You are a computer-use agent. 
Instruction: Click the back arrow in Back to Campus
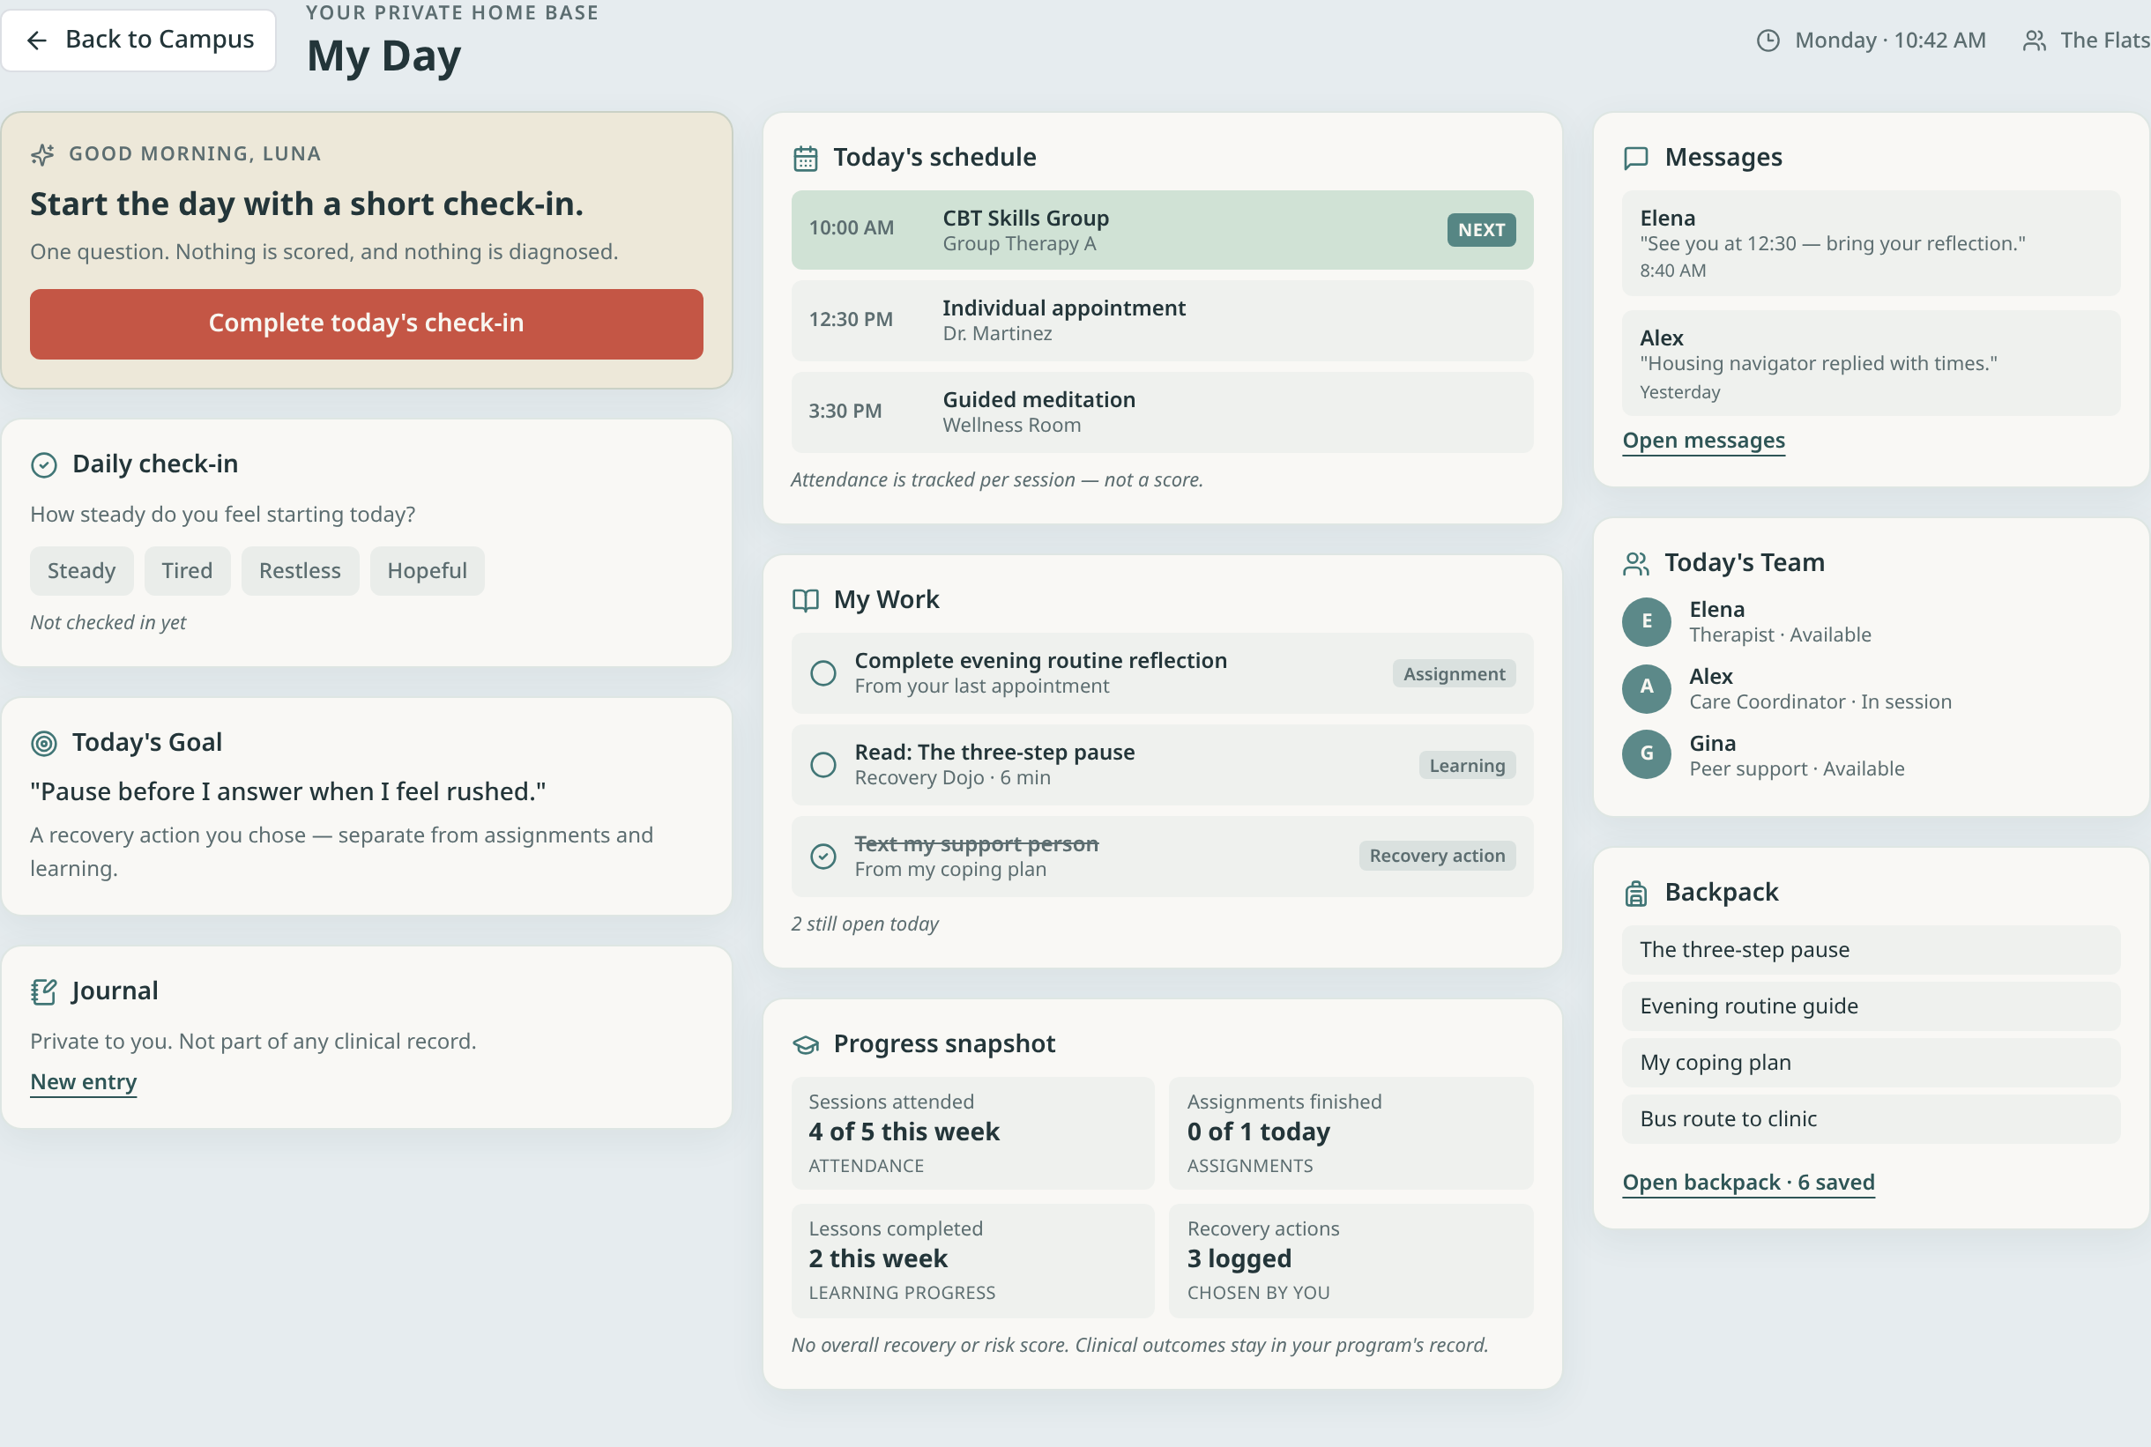[37, 41]
